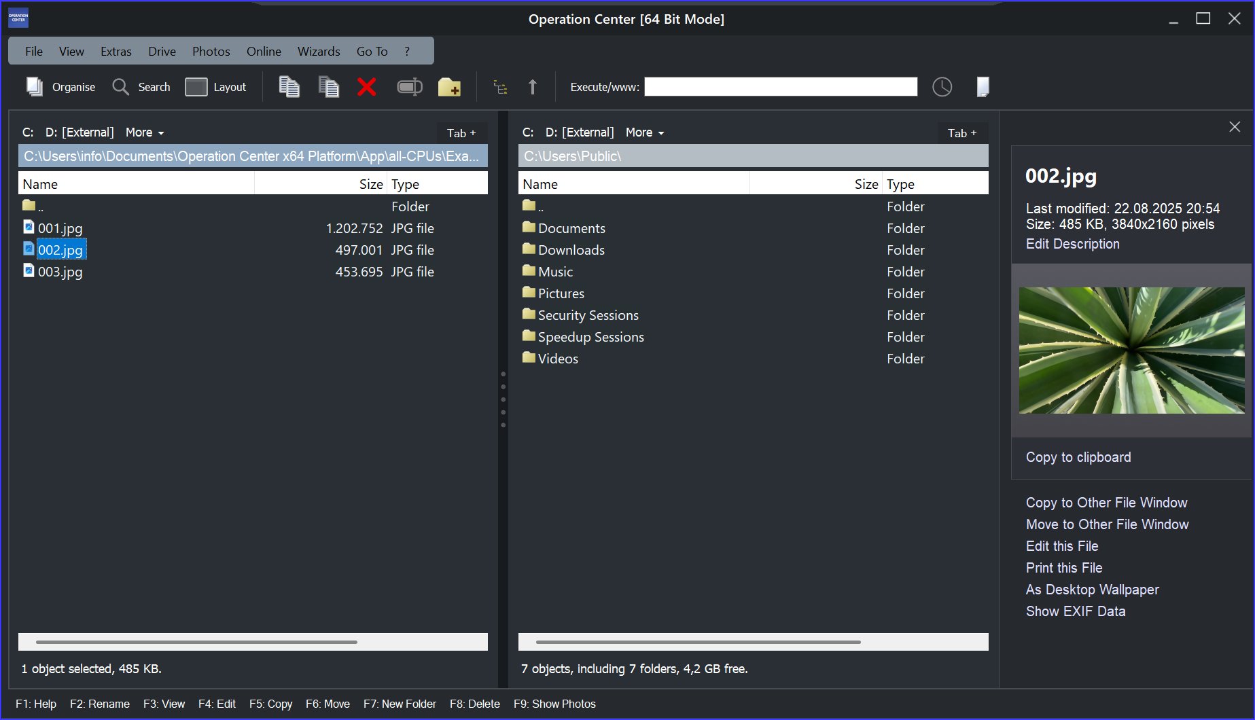Click the Execute/www input field

pos(781,87)
